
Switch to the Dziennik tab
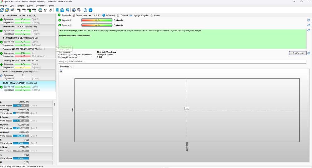tap(123, 15)
